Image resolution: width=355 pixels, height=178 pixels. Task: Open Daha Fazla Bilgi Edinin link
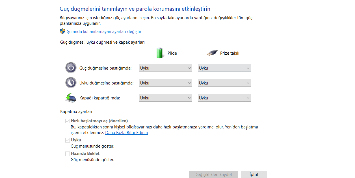(126, 132)
